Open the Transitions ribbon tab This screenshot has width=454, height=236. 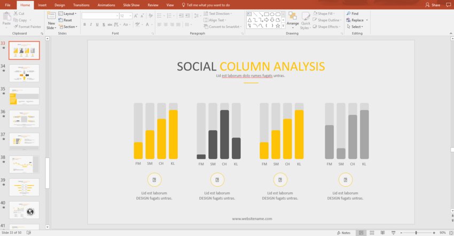[x=81, y=5]
